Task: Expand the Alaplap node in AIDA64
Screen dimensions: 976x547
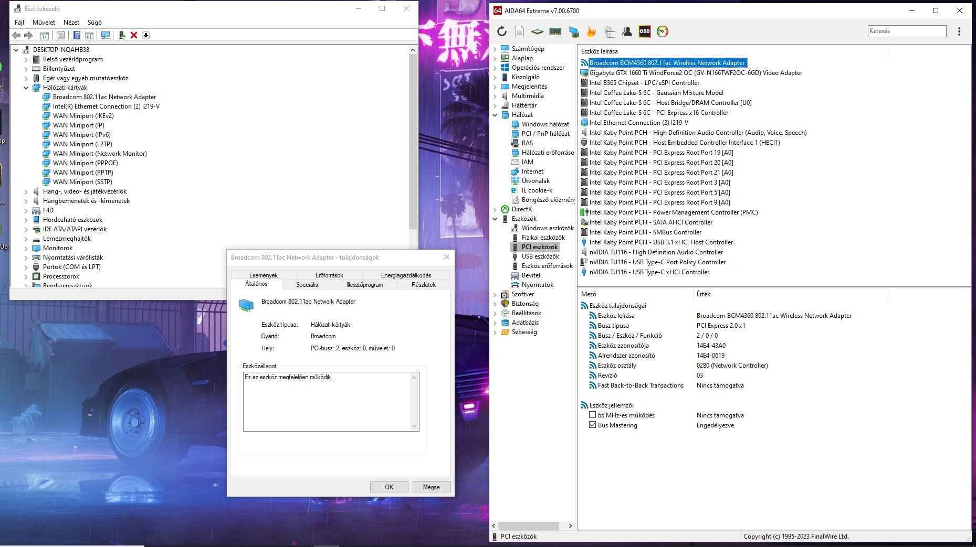Action: 495,58
